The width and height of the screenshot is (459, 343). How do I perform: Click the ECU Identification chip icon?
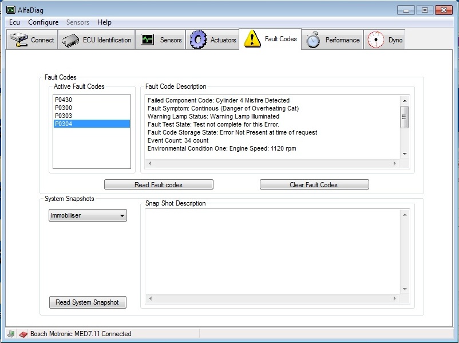pos(71,40)
